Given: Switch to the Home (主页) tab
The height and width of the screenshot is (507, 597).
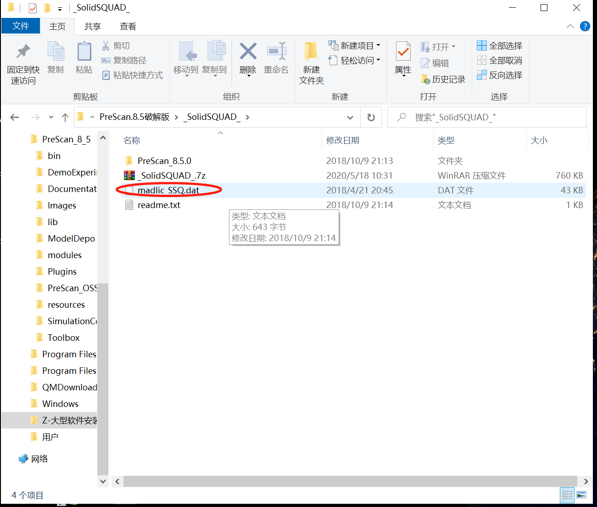Looking at the screenshot, I should [x=57, y=26].
